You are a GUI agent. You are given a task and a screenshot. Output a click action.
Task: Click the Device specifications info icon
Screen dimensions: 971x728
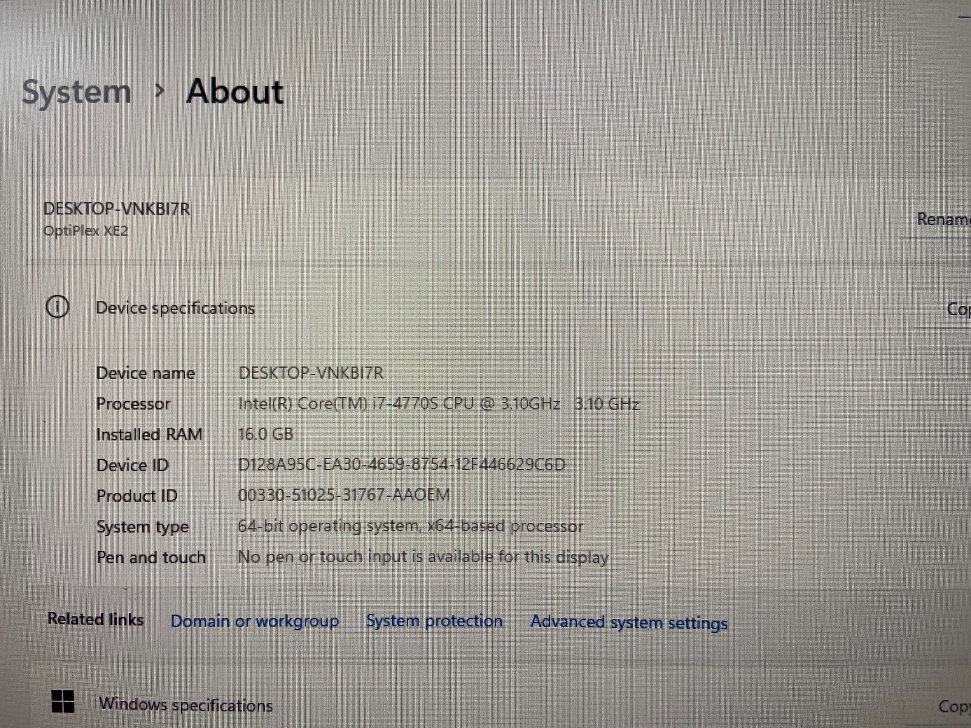pos(58,306)
